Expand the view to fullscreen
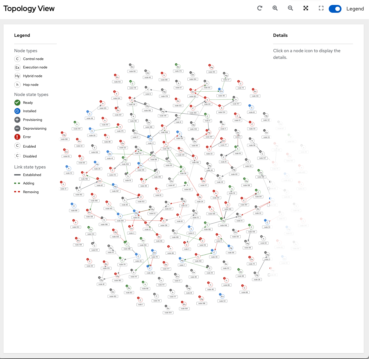369x359 pixels. click(x=321, y=8)
